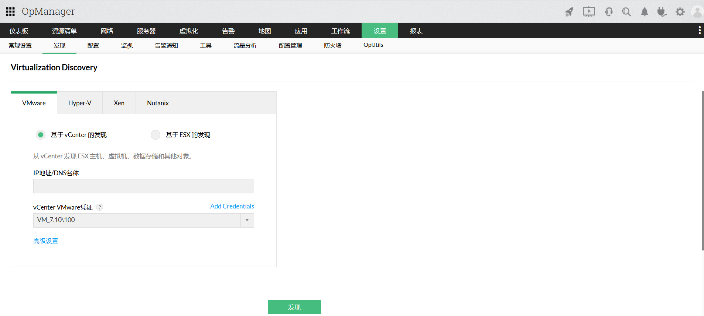Click the plug integrations icon
The image size is (704, 316).
[662, 12]
